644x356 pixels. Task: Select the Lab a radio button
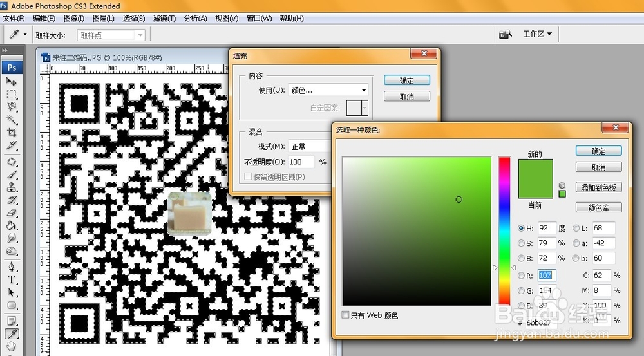pos(576,243)
